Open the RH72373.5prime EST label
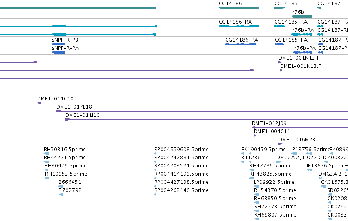348x221 pixels. point(276,207)
